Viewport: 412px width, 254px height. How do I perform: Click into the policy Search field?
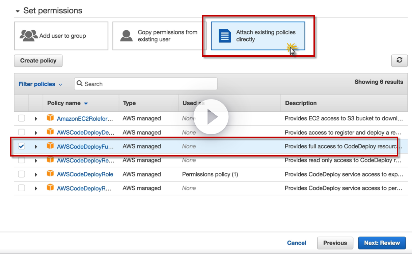pyautogui.click(x=146, y=84)
